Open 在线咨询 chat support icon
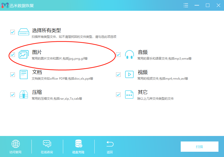Screen dimensions: 224x157 [x=47, y=144]
